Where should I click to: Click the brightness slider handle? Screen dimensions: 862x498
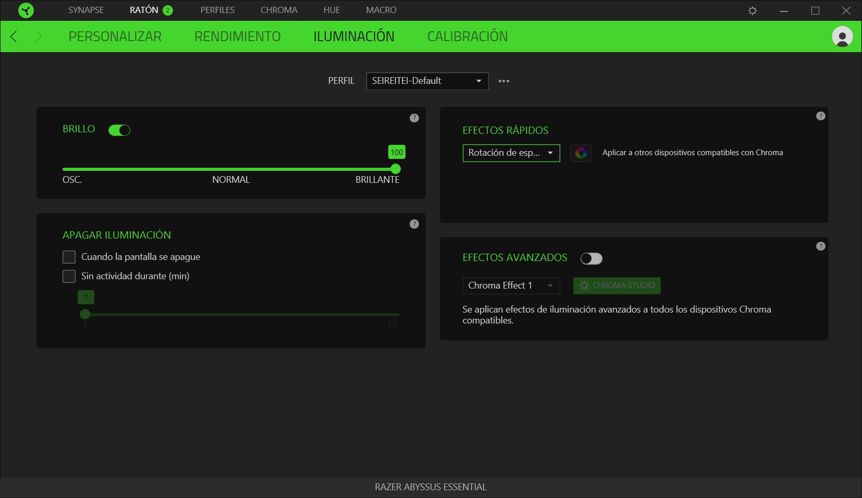click(x=396, y=169)
